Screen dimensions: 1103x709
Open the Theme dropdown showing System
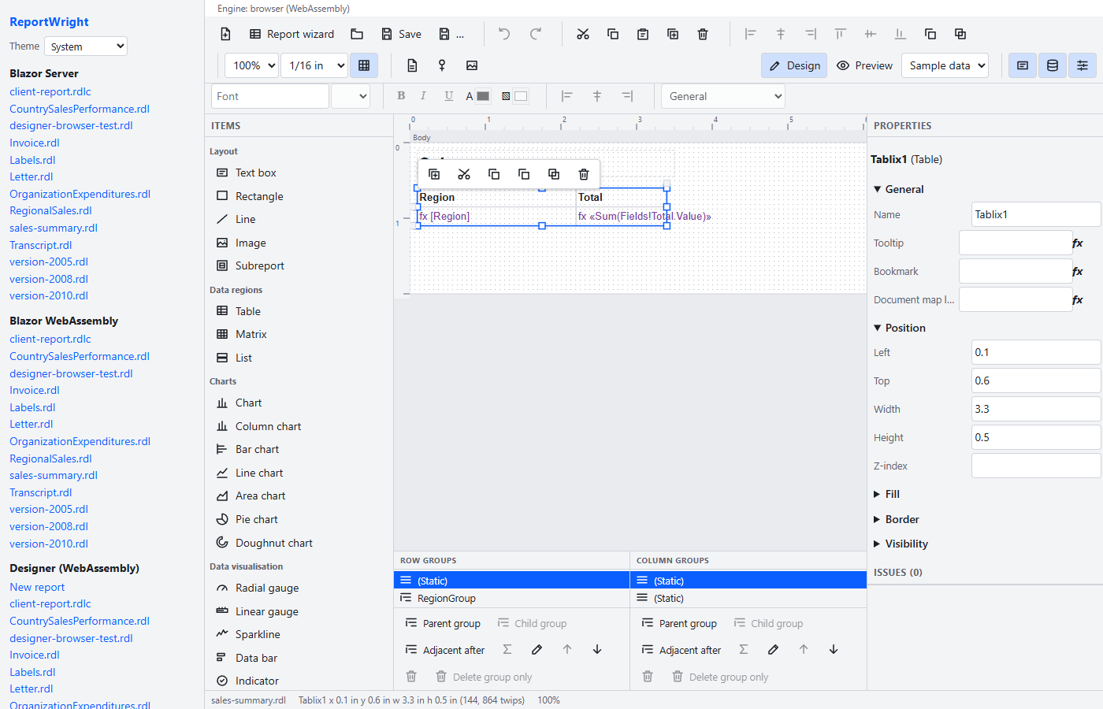(86, 46)
